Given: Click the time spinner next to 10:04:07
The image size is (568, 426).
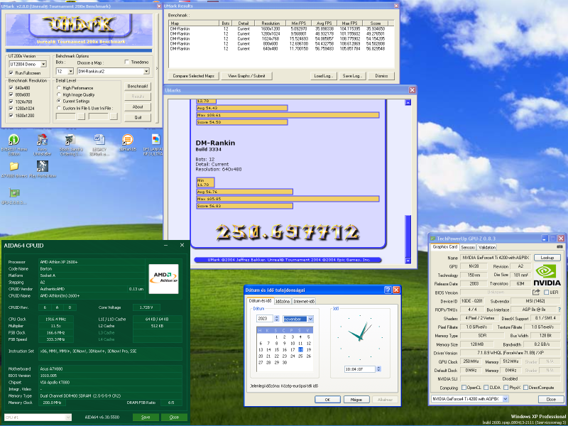Looking at the screenshot, I should pos(378,369).
